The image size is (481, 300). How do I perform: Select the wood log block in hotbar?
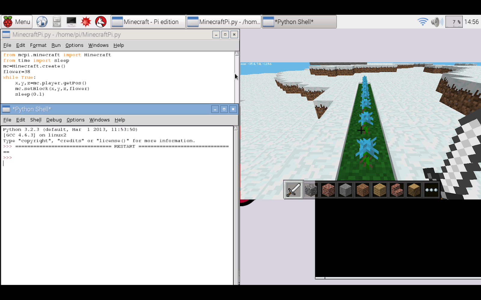click(414, 190)
